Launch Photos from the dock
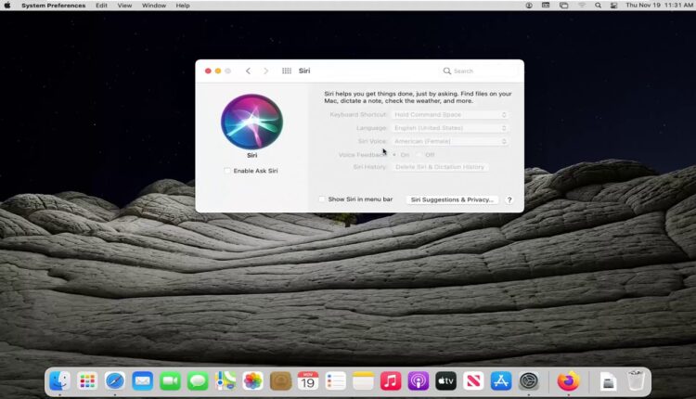The width and height of the screenshot is (696, 399). (x=253, y=380)
